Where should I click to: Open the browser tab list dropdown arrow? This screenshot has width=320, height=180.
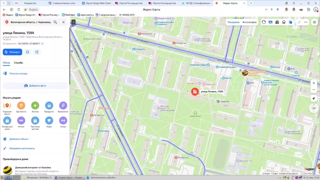[x=9, y=3]
